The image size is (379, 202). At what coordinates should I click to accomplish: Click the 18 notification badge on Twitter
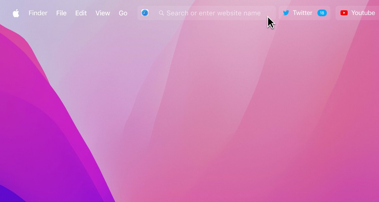(322, 13)
